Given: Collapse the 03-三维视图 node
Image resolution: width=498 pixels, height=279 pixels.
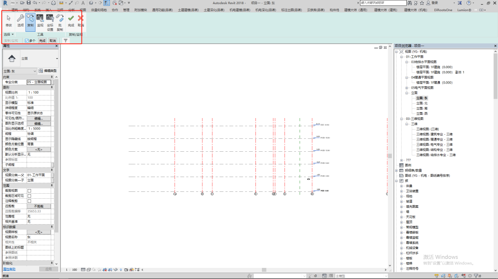Looking at the screenshot, I should click(x=402, y=119).
